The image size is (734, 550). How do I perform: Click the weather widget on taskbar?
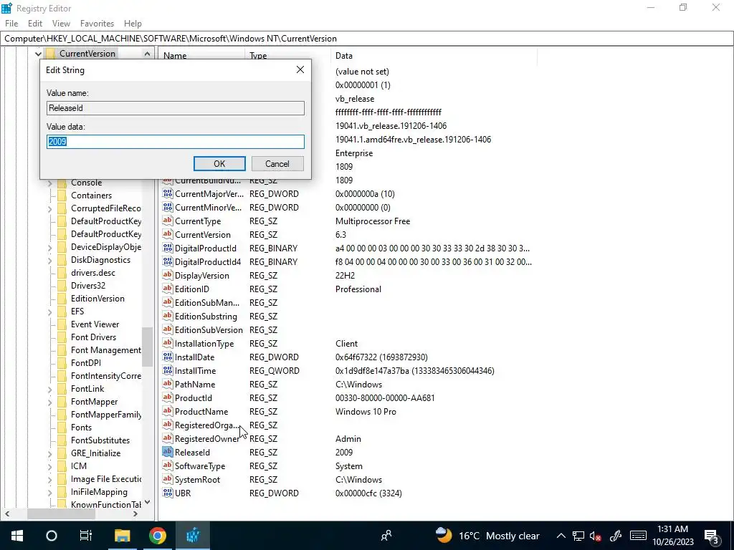click(487, 536)
